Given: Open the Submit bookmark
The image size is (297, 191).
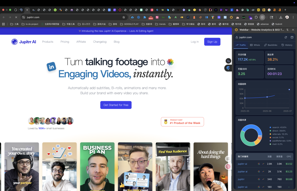Looking at the screenshot, I should [277, 24].
